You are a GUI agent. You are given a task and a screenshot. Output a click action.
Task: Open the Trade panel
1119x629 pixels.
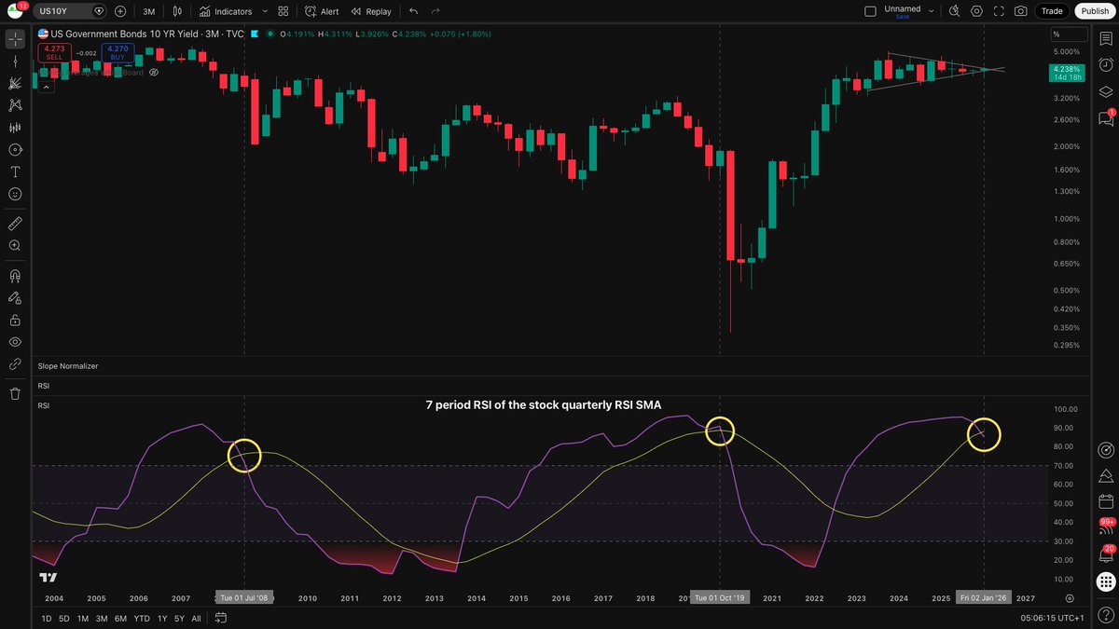[x=1052, y=11]
